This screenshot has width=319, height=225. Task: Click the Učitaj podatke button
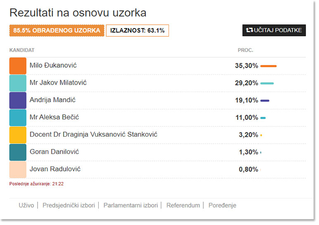click(274, 30)
